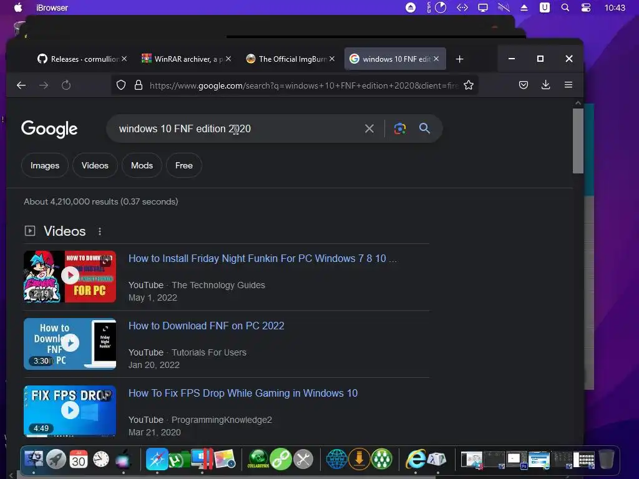Click the page vertical scrollbar thumb
Viewport: 639px width, 479px height.
click(578, 141)
